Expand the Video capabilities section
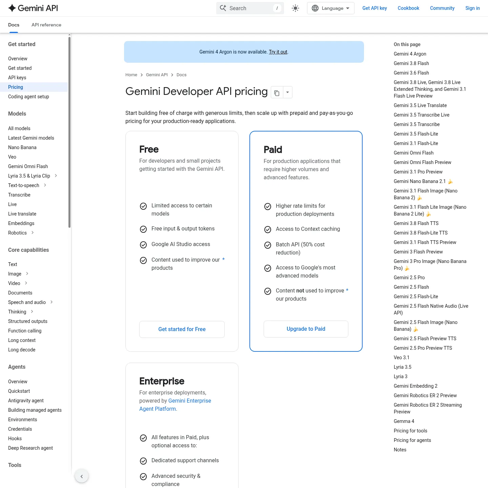Image resolution: width=488 pixels, height=488 pixels. click(x=26, y=283)
